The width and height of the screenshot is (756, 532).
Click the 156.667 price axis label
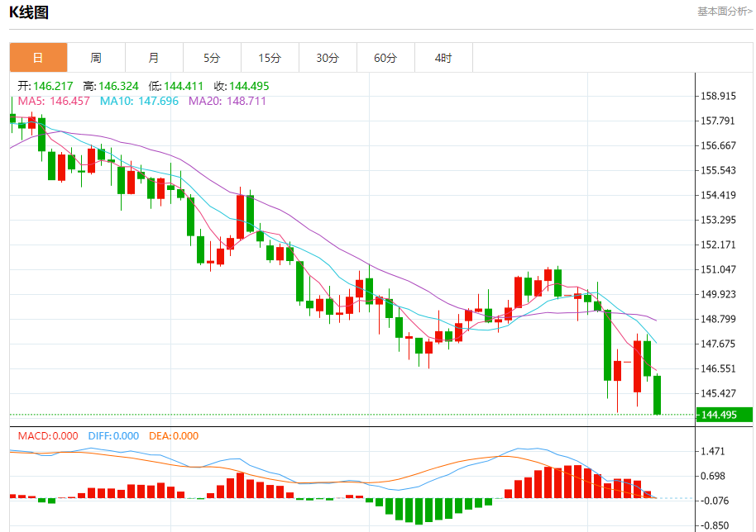pos(719,145)
